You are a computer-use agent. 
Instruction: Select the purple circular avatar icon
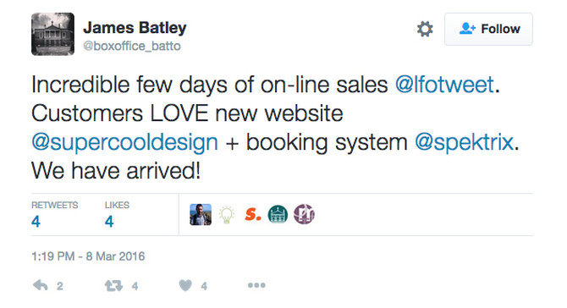click(304, 214)
